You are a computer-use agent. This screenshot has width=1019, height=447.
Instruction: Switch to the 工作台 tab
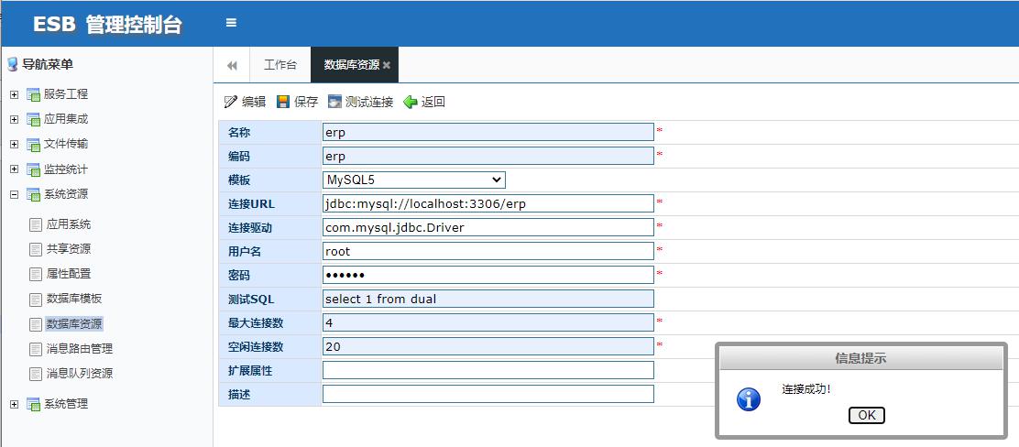point(280,65)
